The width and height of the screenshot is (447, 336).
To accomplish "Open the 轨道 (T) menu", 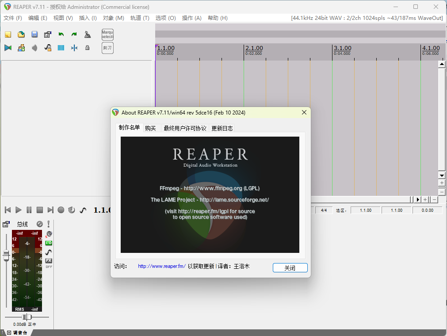I will coord(140,18).
